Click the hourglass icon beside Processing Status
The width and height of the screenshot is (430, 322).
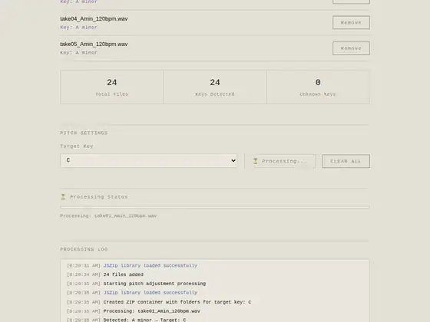pyautogui.click(x=63, y=196)
